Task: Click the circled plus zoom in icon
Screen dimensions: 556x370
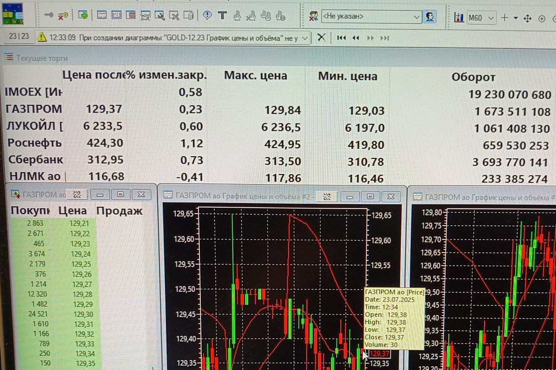Action: [542, 18]
